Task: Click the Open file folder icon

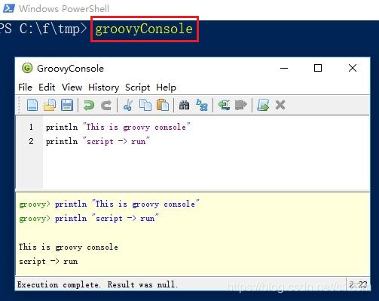Action: tap(50, 105)
